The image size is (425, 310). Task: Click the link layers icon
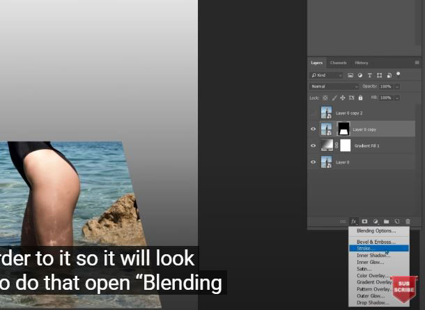(x=343, y=222)
